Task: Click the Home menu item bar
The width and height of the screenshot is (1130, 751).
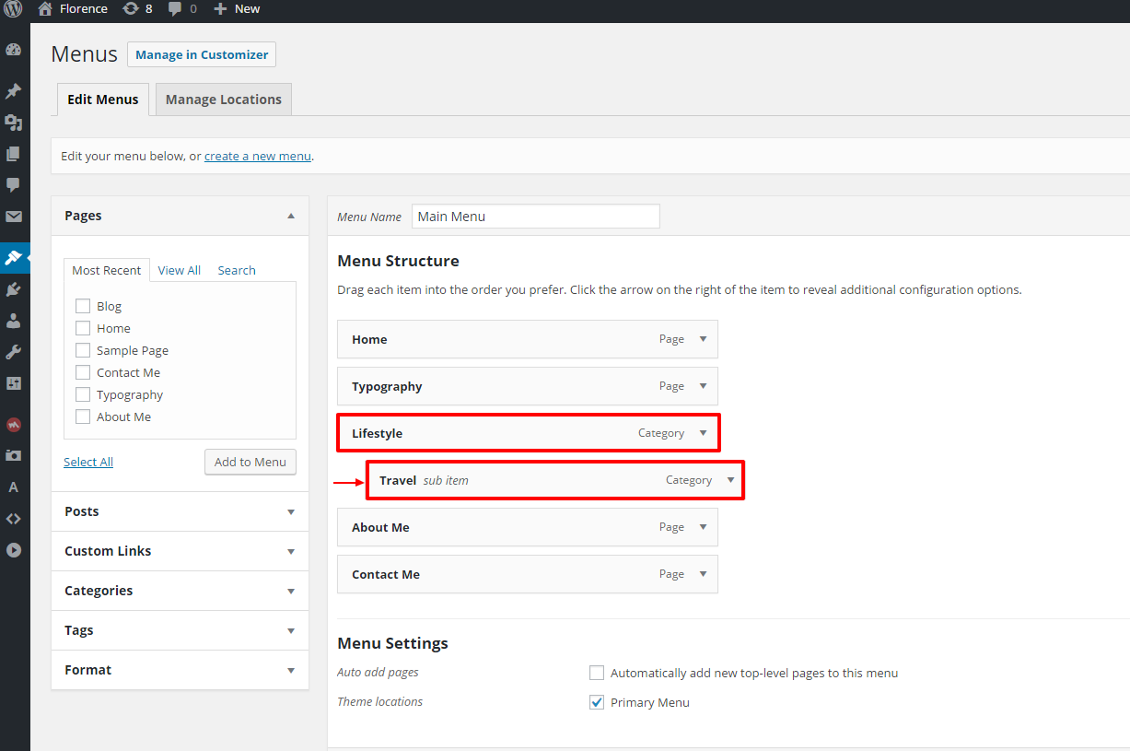Action: [x=528, y=339]
